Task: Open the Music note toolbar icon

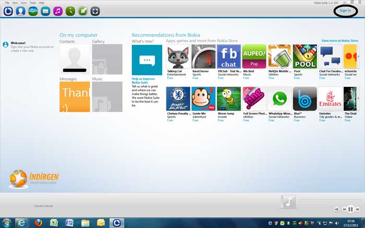Action: coord(58,11)
